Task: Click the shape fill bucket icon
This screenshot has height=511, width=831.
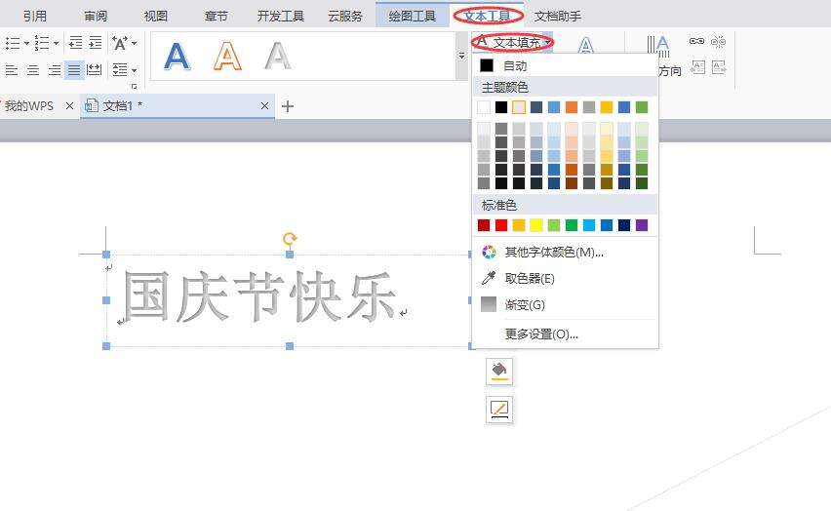Action: coord(499,371)
